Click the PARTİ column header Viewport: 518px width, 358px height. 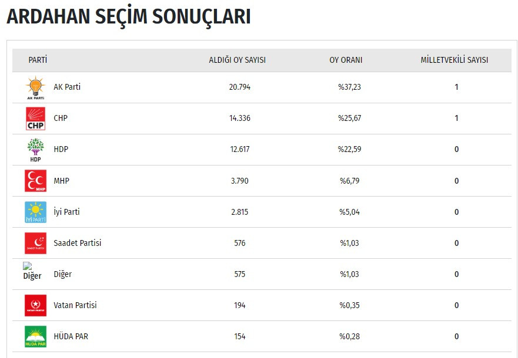(38, 60)
